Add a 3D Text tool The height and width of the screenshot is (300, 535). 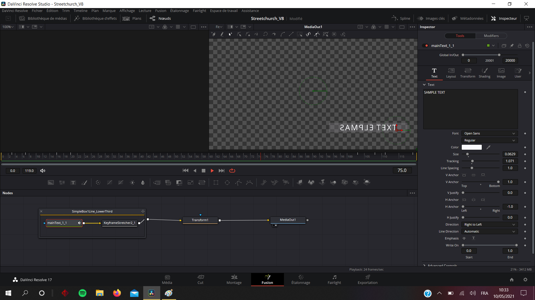[322, 182]
